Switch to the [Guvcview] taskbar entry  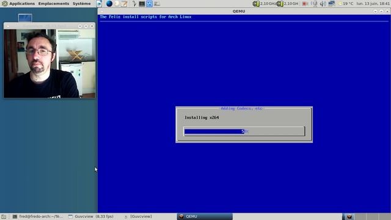[x=138, y=216]
